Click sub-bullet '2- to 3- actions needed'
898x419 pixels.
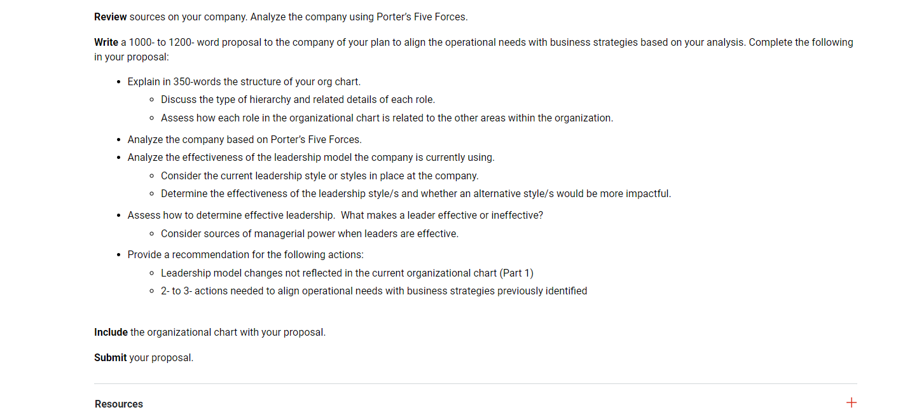pyautogui.click(x=374, y=291)
